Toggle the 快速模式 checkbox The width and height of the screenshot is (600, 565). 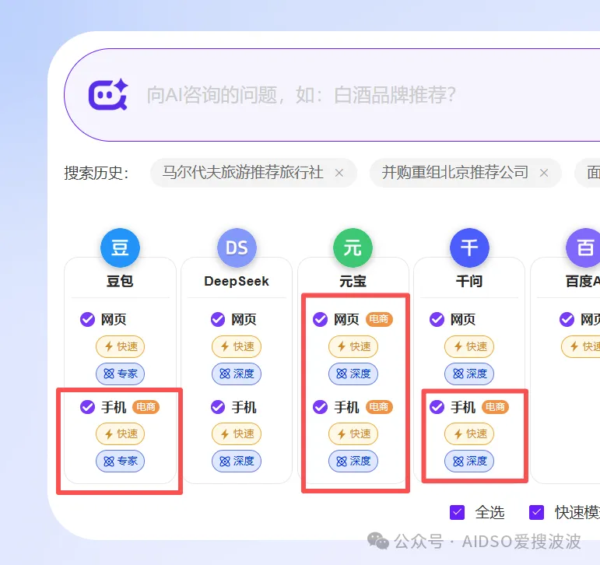[536, 512]
